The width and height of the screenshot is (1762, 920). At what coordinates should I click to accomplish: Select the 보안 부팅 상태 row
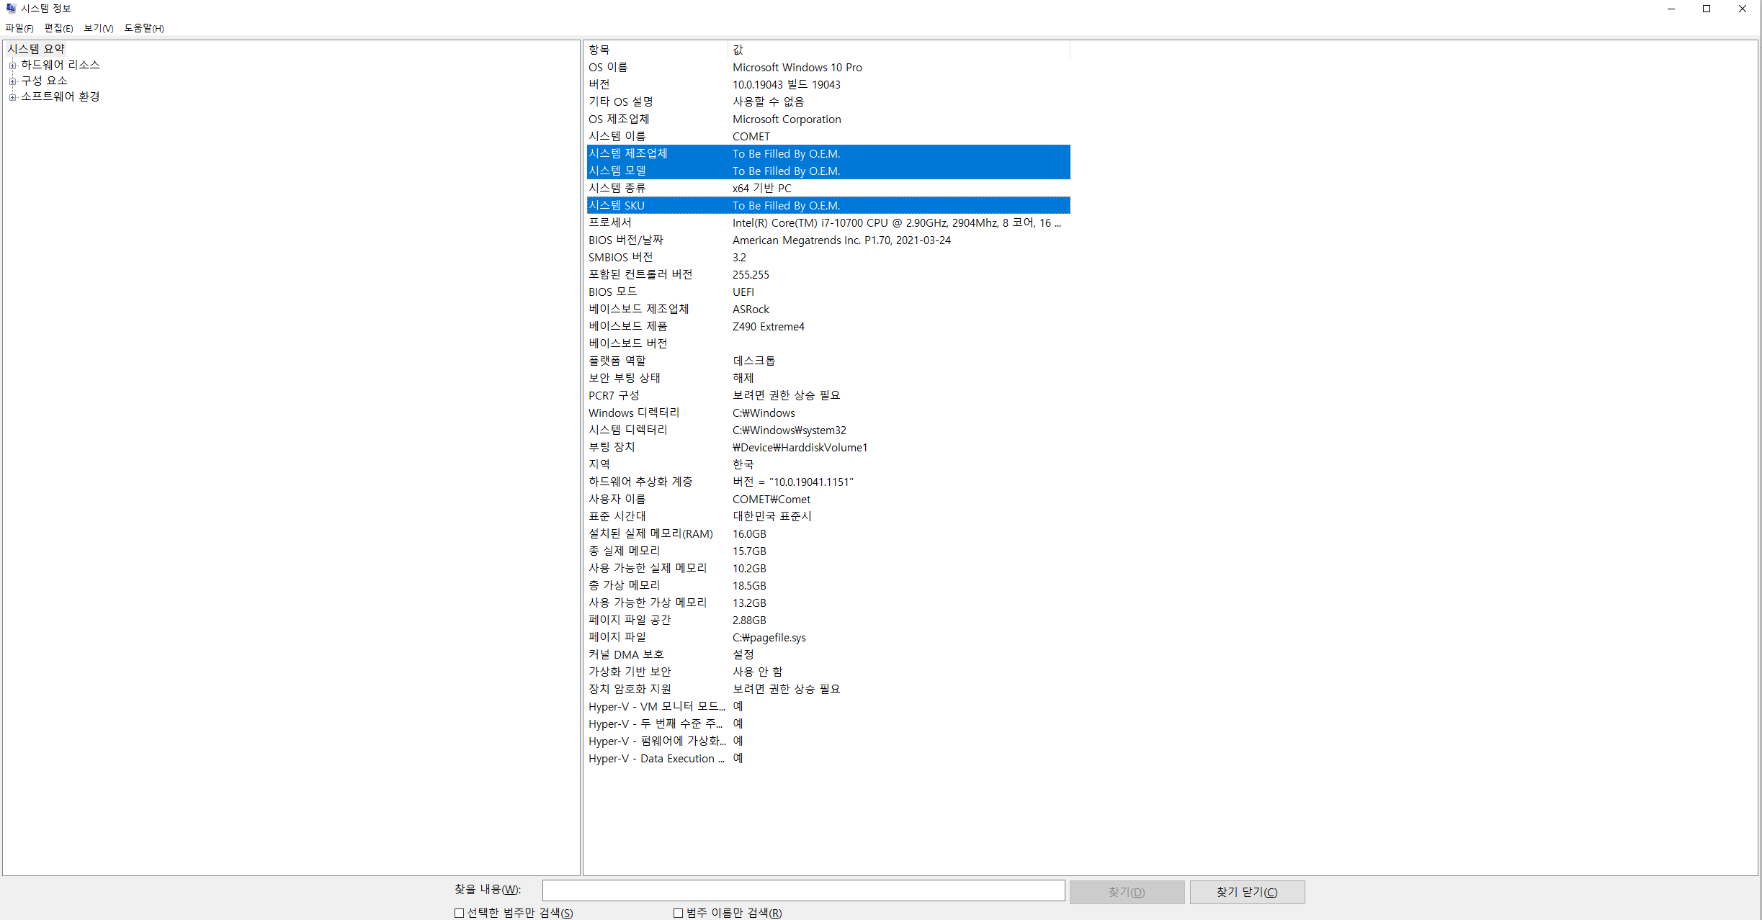tap(828, 378)
